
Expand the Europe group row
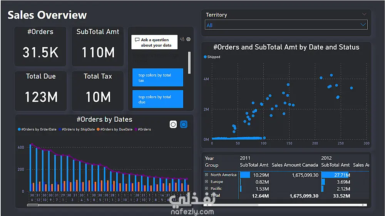click(x=206, y=182)
